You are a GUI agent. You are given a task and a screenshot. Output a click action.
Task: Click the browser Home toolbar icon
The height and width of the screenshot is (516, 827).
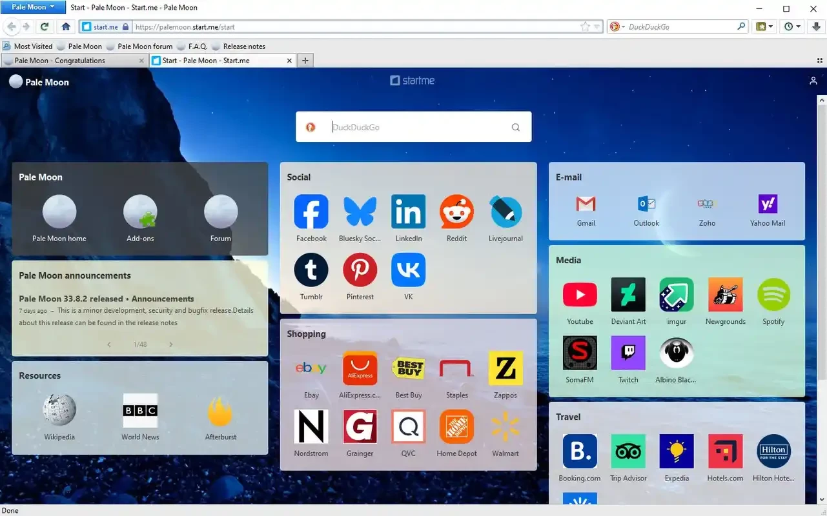(66, 26)
